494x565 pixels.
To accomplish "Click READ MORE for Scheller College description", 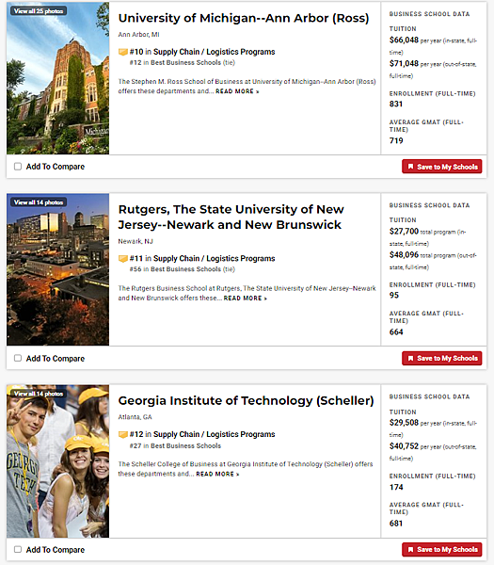I will click(217, 475).
